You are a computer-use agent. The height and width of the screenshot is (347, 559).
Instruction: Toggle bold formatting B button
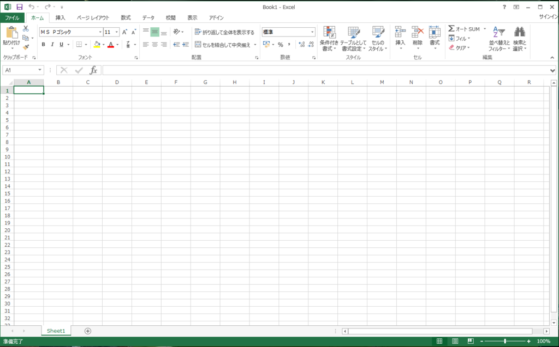tap(44, 45)
